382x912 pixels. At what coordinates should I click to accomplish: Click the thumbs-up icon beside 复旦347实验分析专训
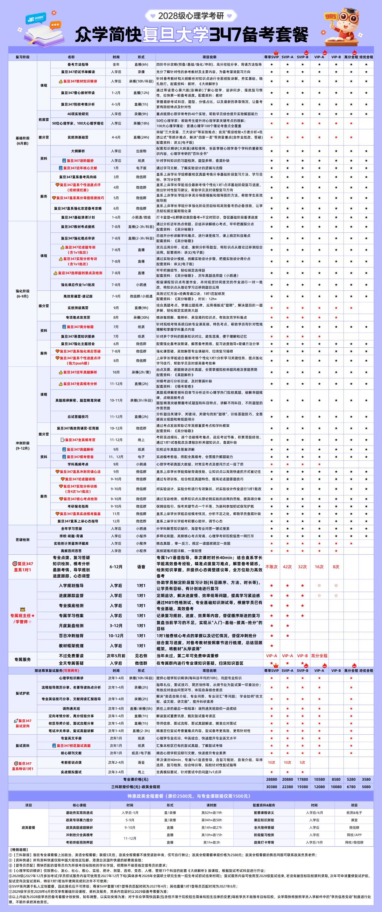[x=60, y=259]
